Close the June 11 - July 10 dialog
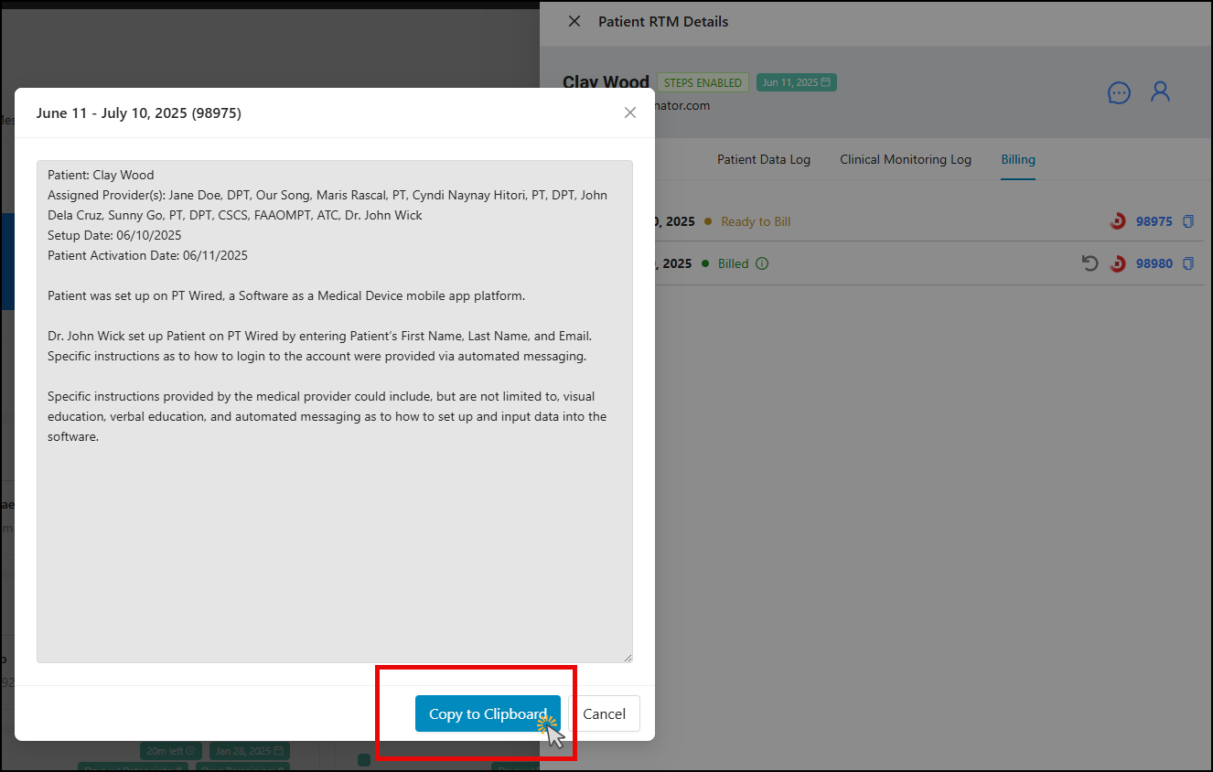The height and width of the screenshot is (772, 1213). [x=629, y=113]
